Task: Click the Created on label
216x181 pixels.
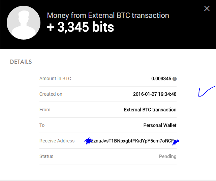Action: click(51, 94)
